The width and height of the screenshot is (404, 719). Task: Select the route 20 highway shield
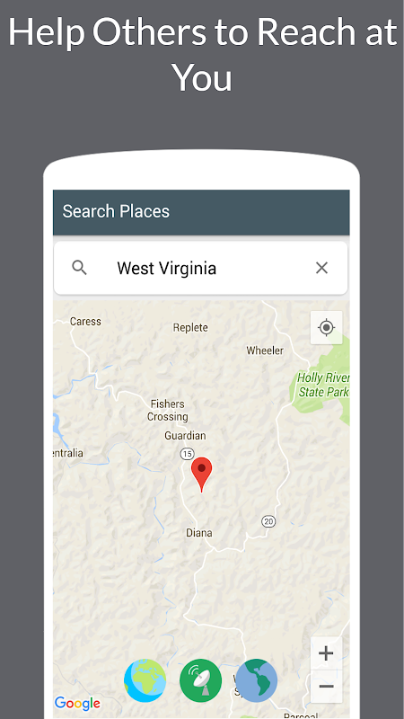[x=268, y=521]
